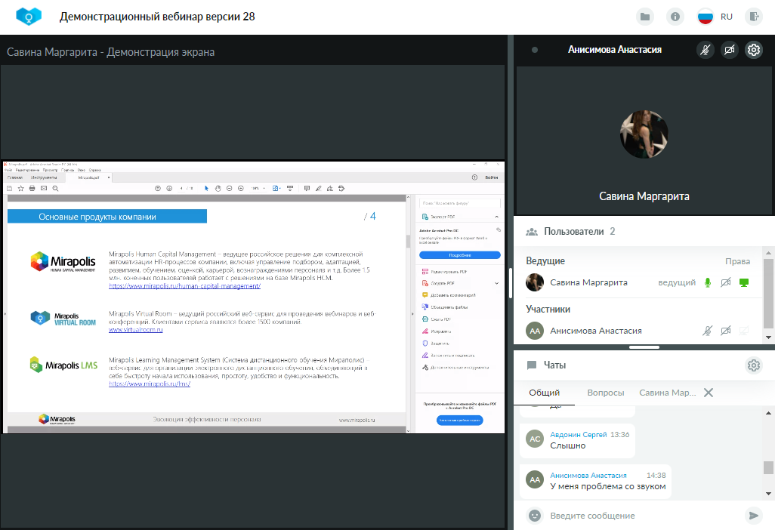Open emoji picker in message box

[535, 516]
